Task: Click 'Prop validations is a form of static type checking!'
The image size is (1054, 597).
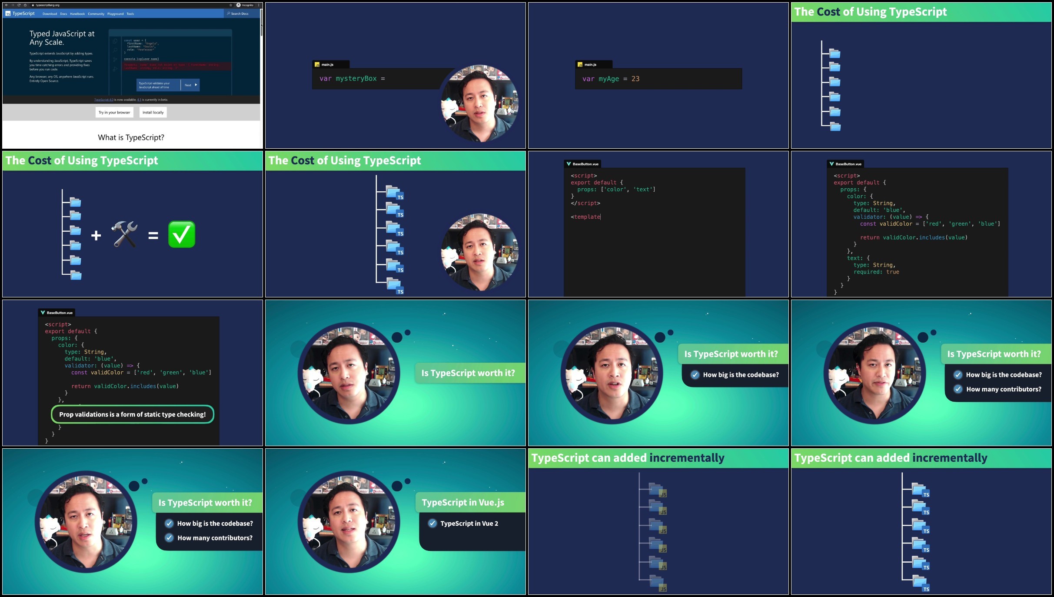Action: (x=133, y=414)
